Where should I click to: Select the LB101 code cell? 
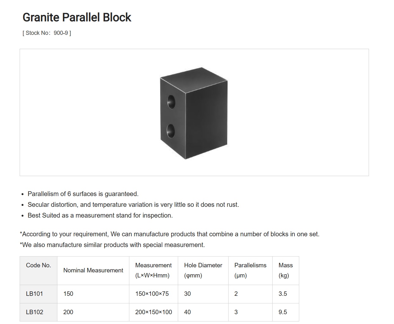coord(38,294)
